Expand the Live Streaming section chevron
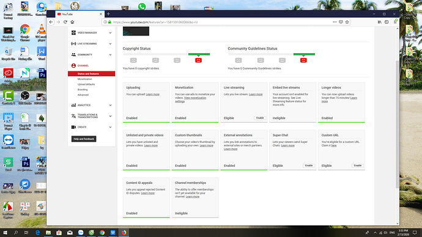422x237 pixels. pos(110,44)
